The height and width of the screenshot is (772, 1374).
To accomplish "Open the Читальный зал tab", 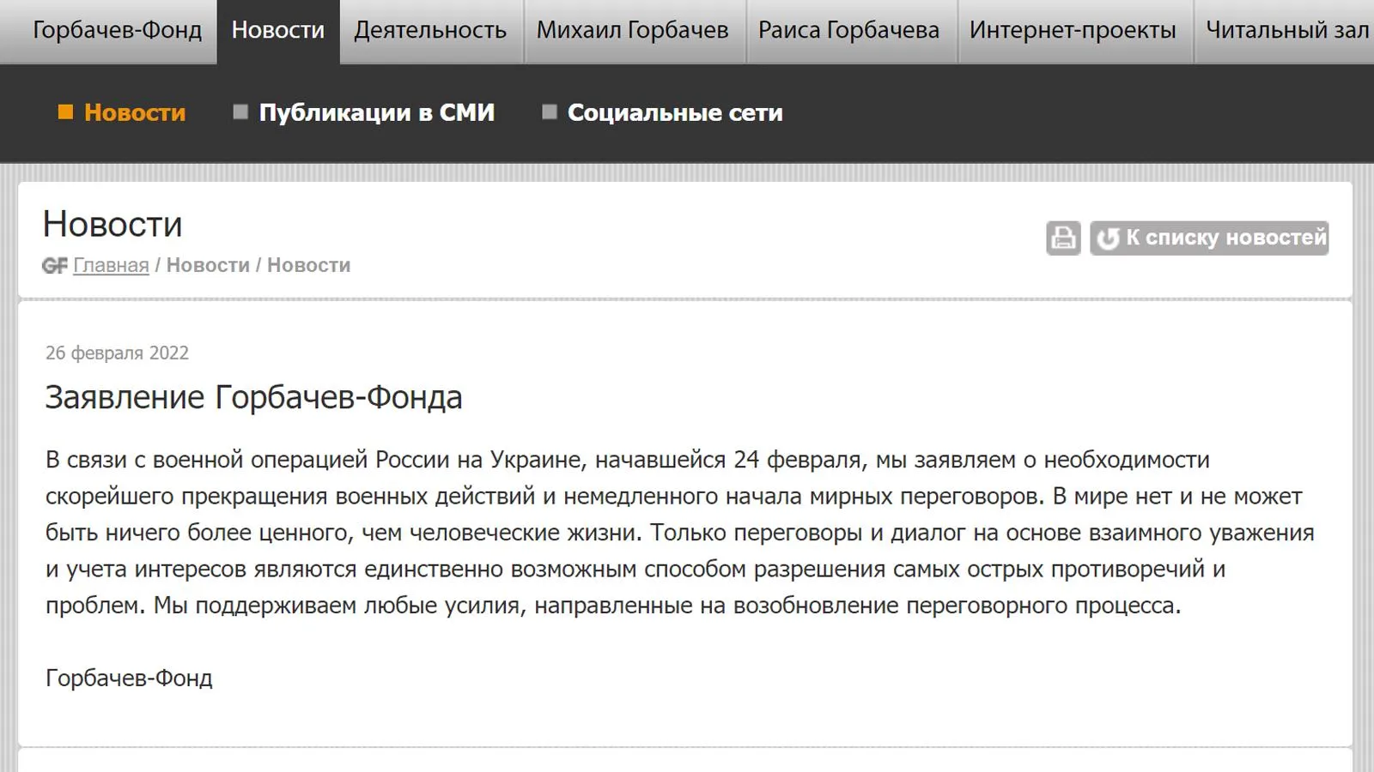I will tap(1286, 31).
